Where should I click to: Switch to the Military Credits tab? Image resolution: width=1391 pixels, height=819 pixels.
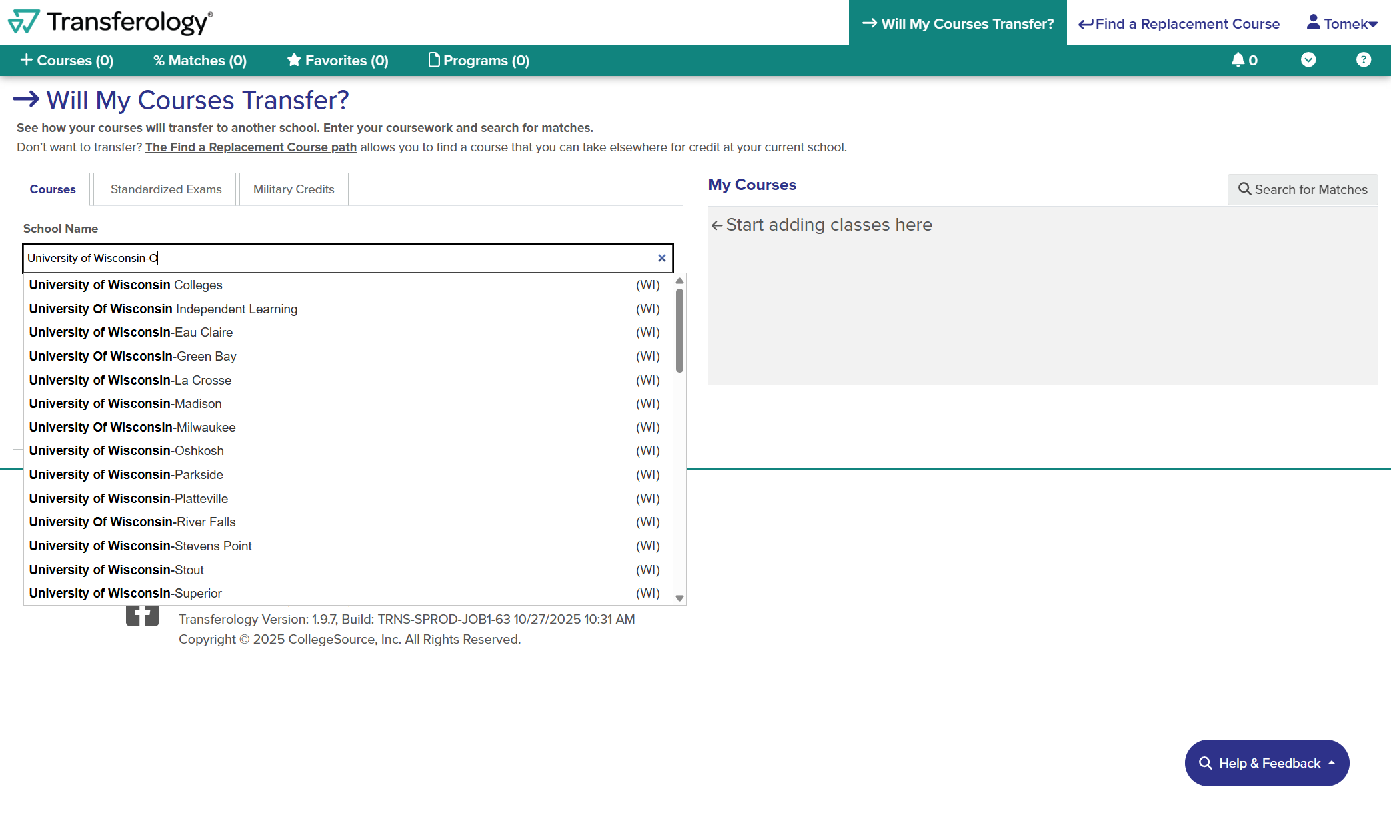point(293,189)
